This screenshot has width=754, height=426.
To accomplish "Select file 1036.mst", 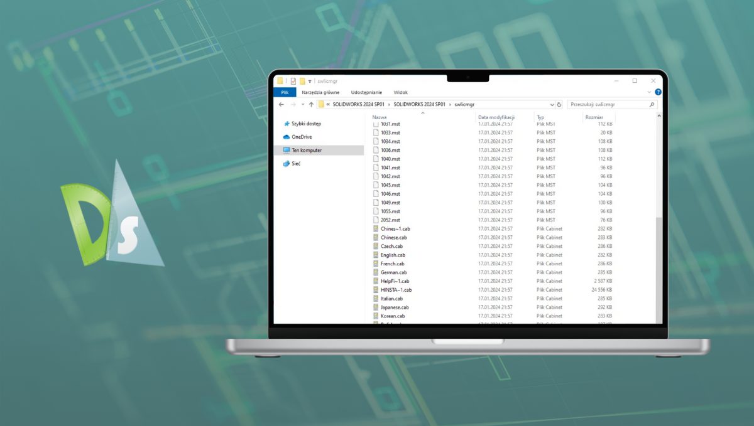I will (390, 151).
